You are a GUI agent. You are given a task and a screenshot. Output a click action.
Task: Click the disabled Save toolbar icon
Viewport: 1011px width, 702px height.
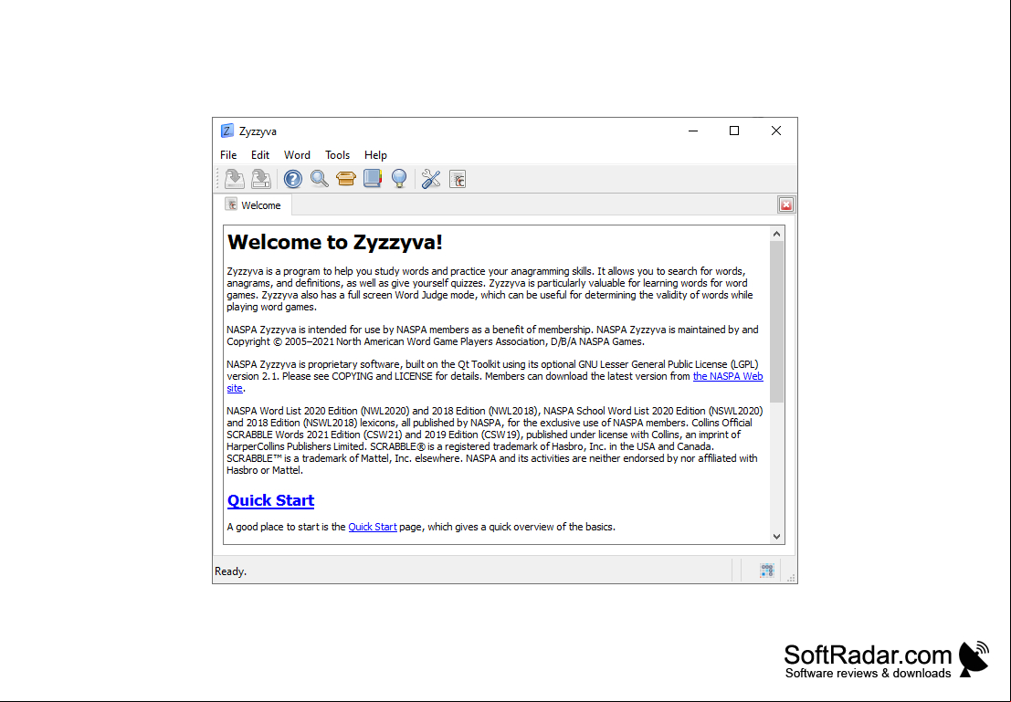235,179
